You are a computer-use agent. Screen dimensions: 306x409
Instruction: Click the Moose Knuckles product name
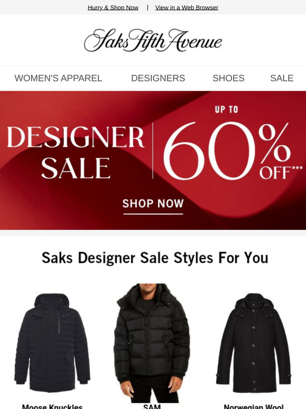(x=52, y=406)
